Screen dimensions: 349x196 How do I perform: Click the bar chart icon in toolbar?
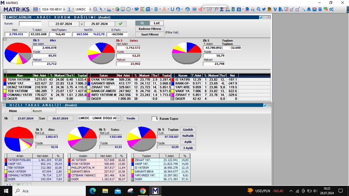coord(109,9)
